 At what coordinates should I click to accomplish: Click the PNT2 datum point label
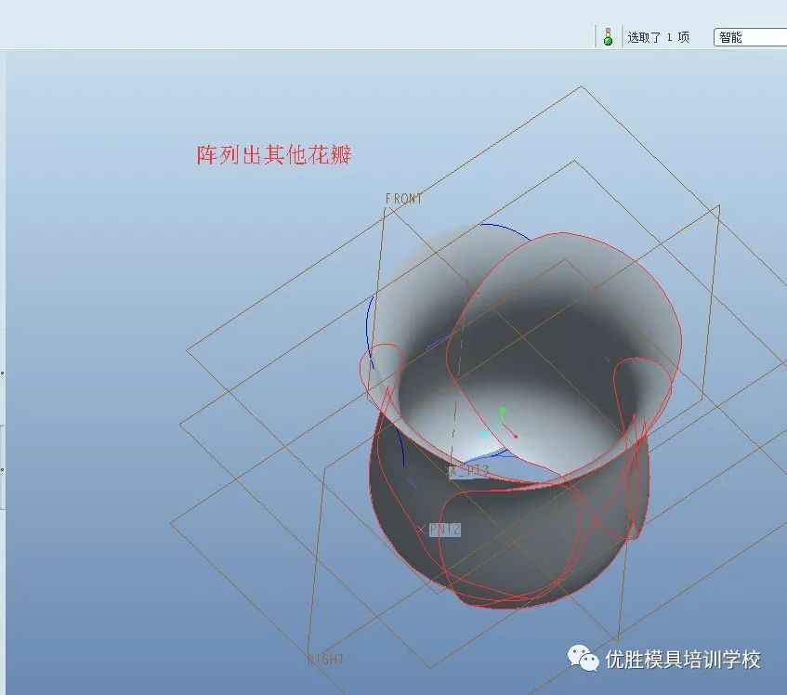point(445,530)
